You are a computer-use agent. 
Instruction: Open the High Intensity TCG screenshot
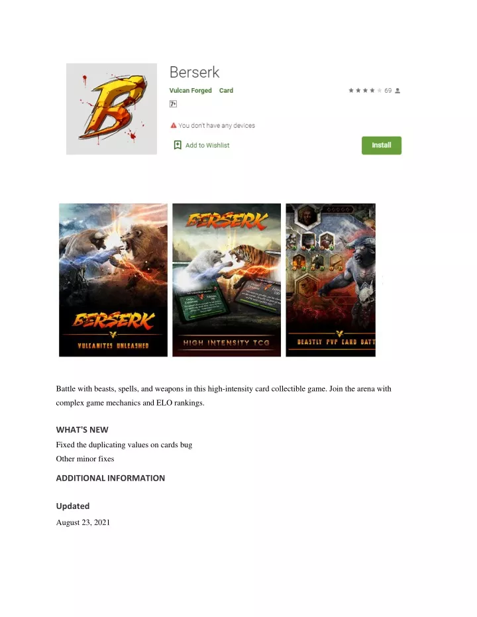[227, 280]
